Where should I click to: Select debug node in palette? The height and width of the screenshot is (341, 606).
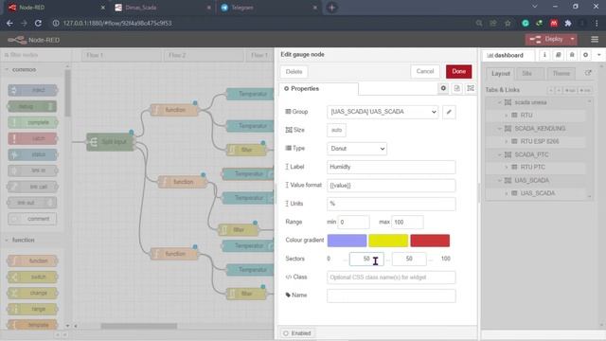click(x=32, y=106)
